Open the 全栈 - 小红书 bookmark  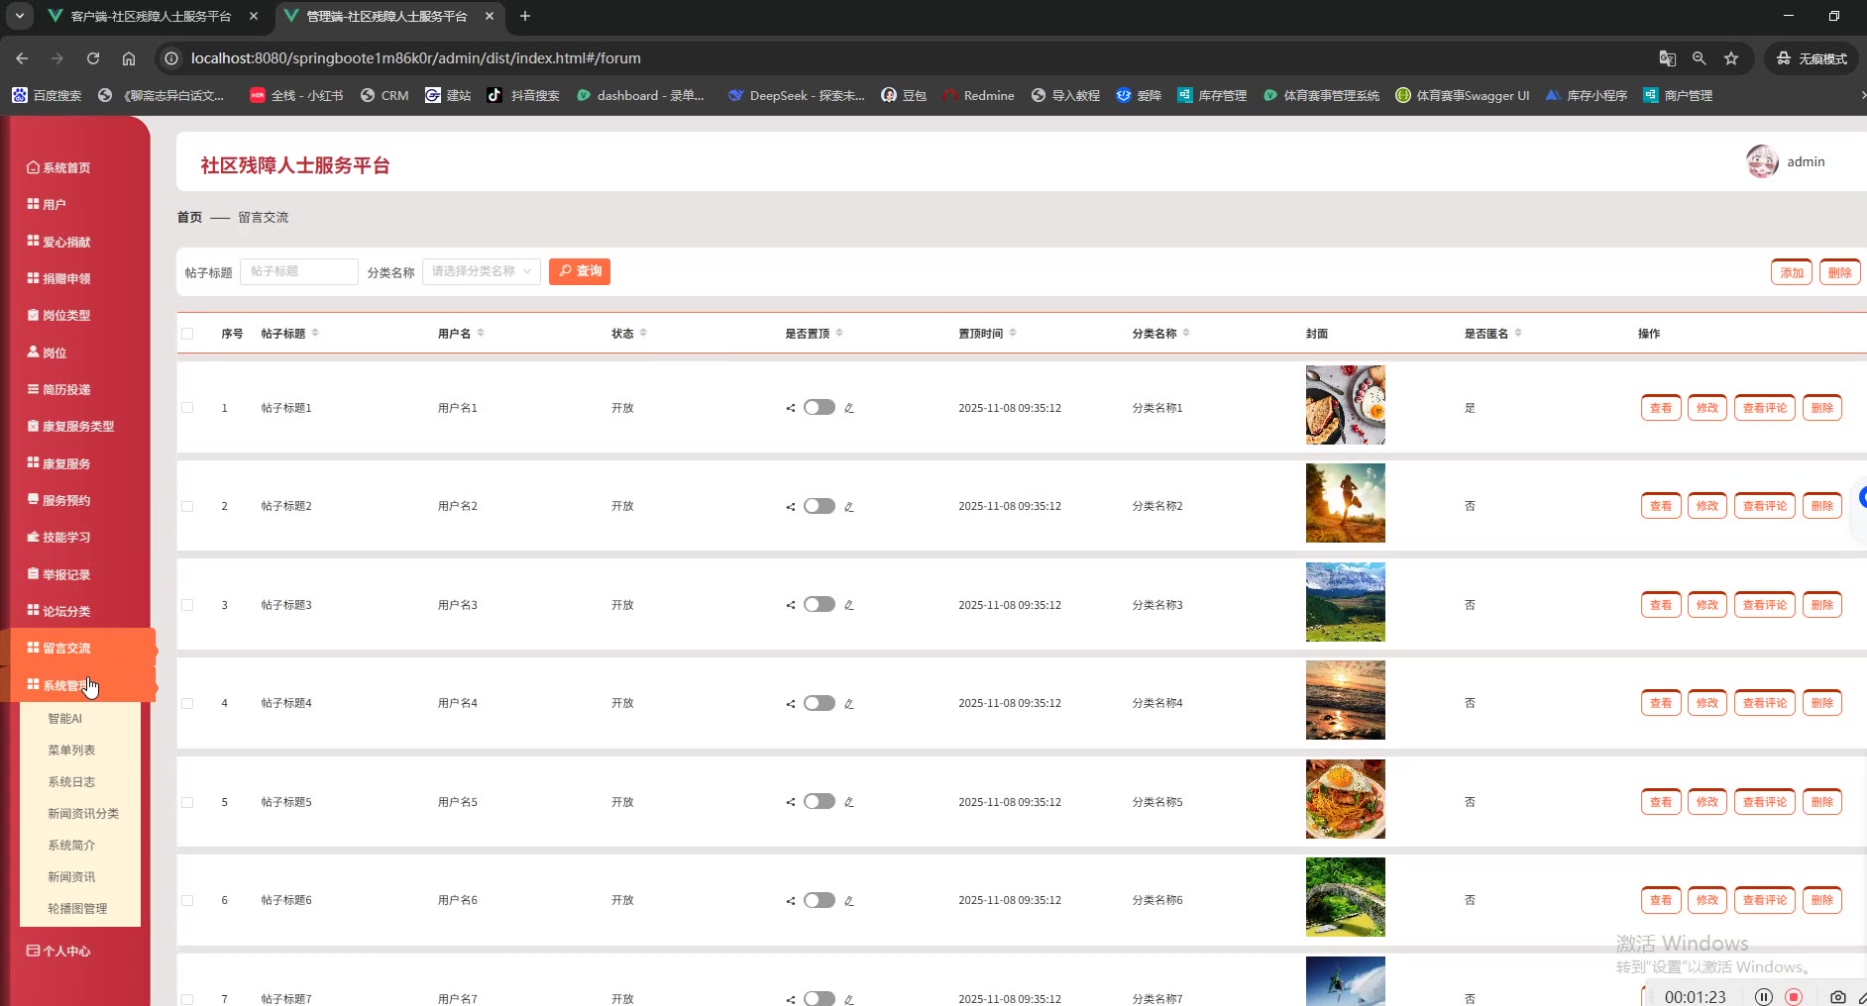[296, 95]
